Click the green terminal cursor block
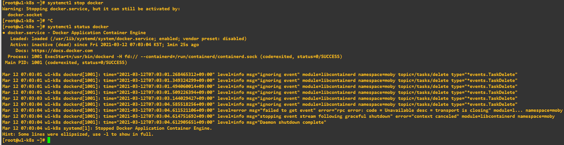 pyautogui.click(x=49, y=140)
